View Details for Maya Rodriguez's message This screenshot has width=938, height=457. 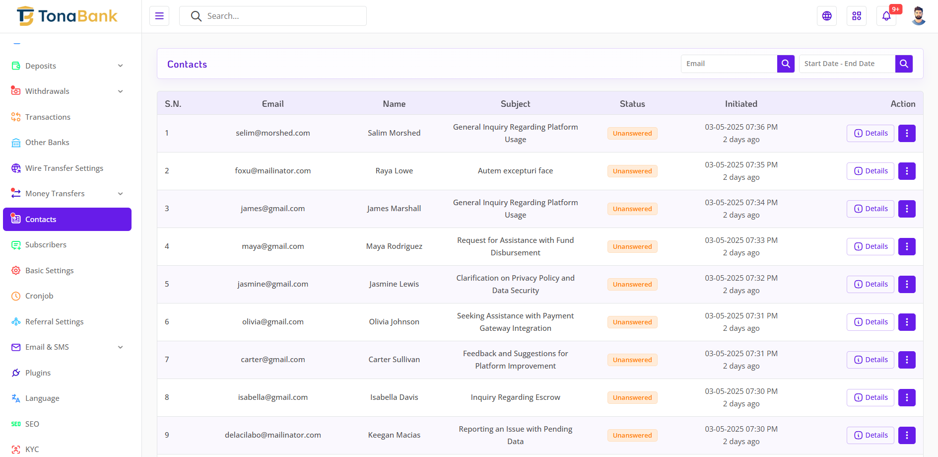click(x=871, y=246)
